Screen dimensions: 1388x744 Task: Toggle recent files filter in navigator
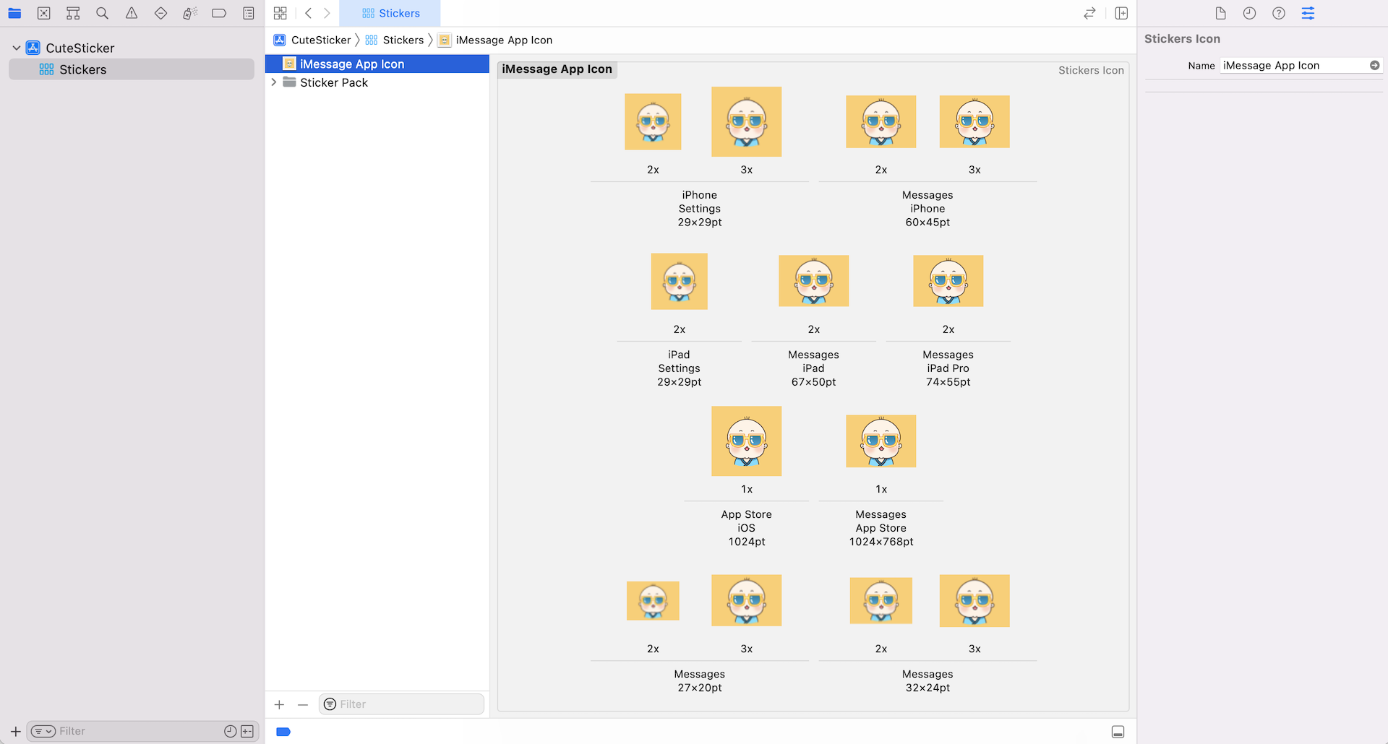click(x=230, y=731)
